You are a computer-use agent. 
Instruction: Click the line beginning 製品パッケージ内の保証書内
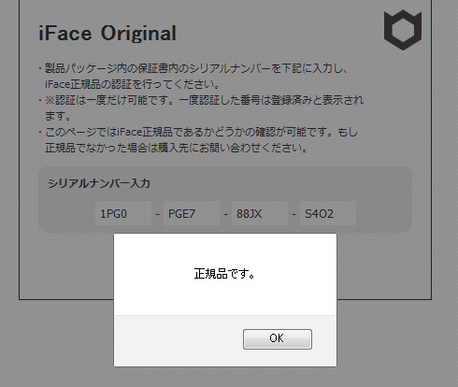click(x=196, y=68)
